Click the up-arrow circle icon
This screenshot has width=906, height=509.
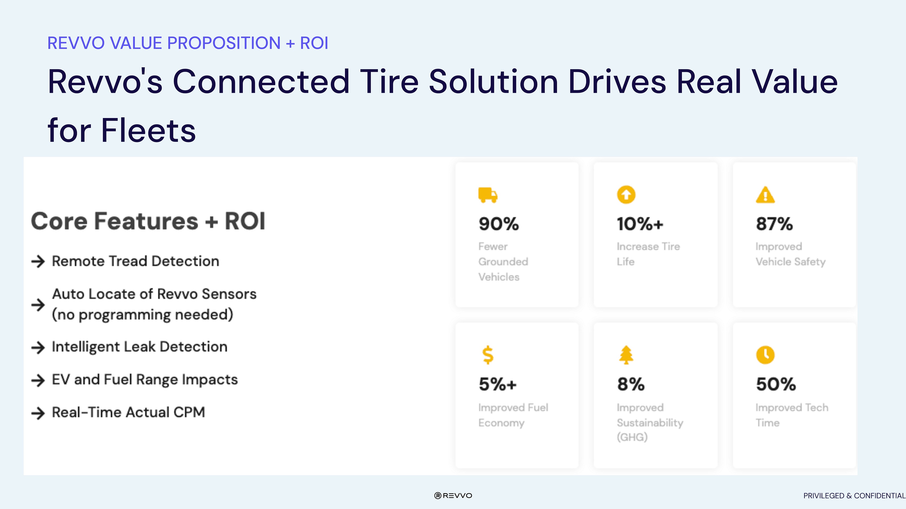coord(626,194)
